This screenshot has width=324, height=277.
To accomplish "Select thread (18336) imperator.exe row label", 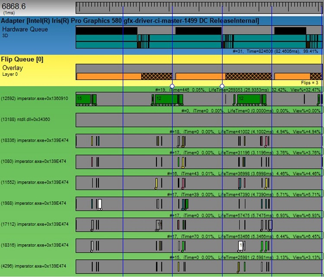I will 35,140.
